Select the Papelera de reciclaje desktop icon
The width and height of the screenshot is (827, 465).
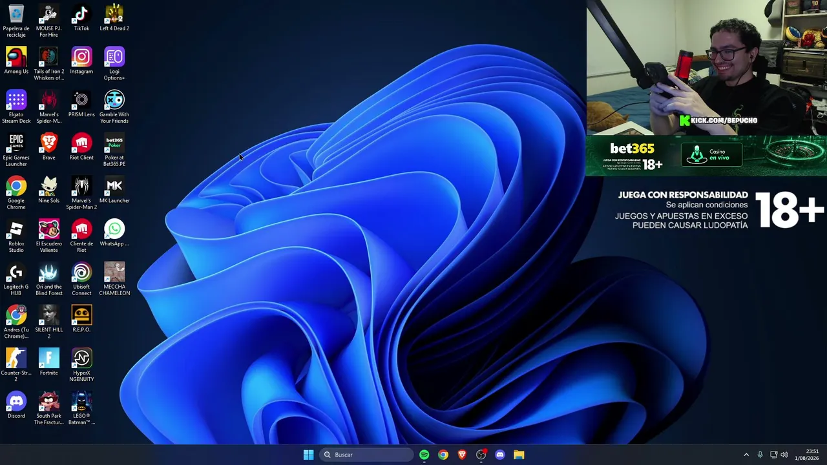click(16, 21)
